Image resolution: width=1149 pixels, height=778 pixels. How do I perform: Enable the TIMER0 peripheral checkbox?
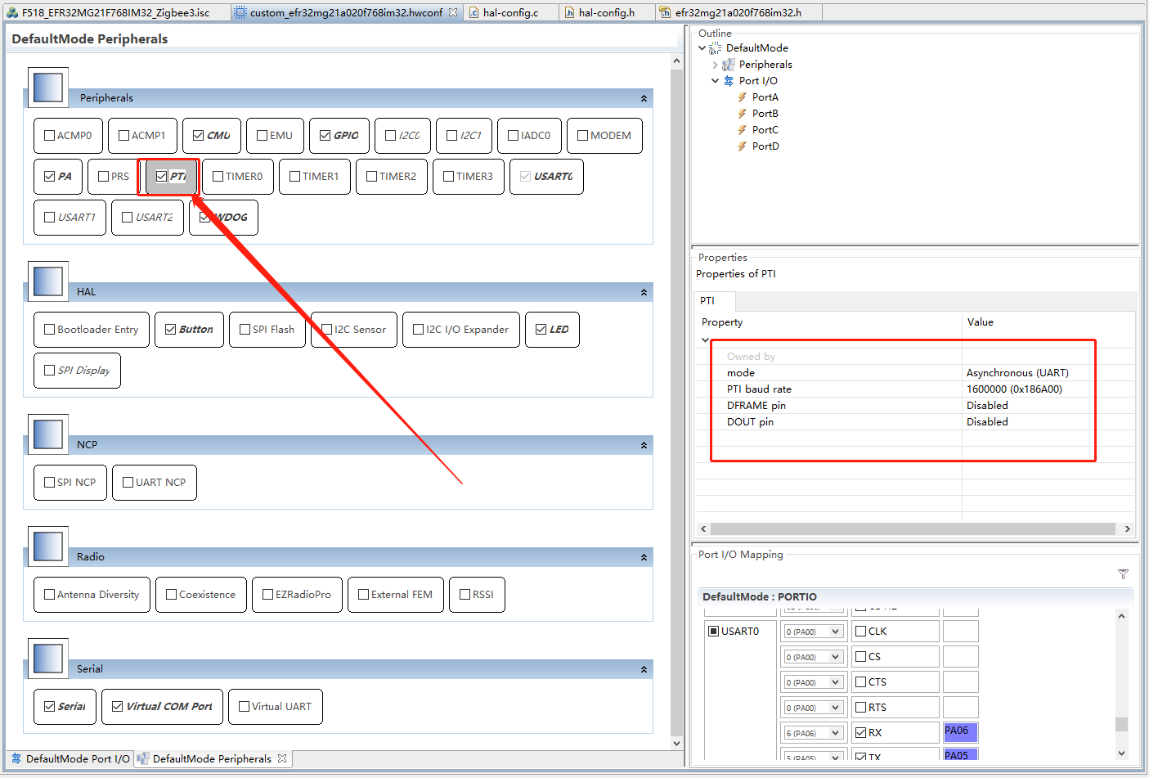218,177
